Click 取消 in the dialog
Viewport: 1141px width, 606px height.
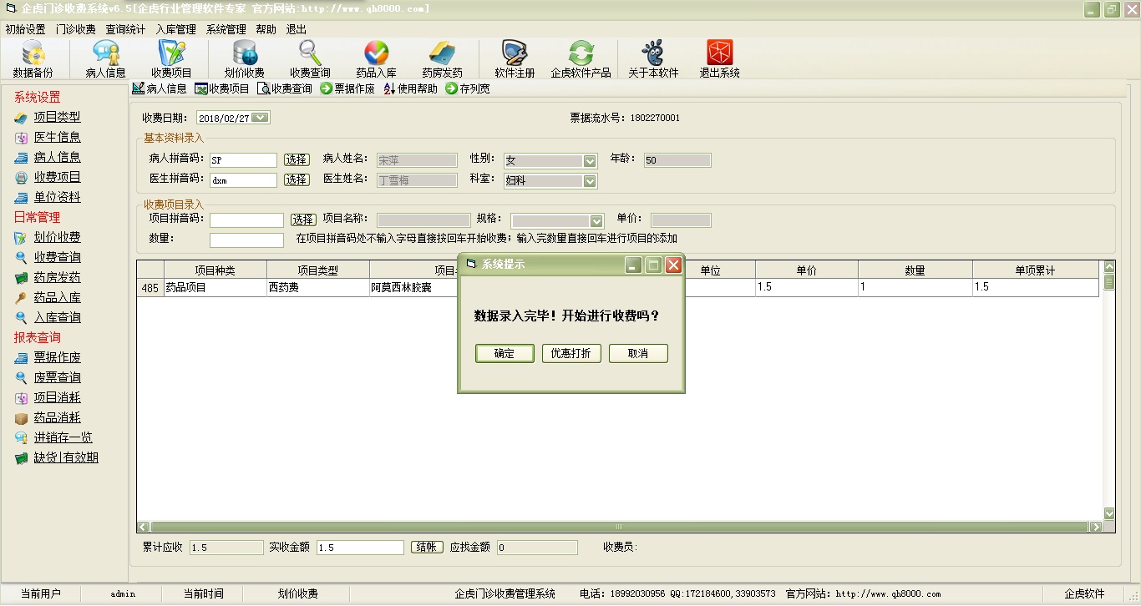point(638,353)
